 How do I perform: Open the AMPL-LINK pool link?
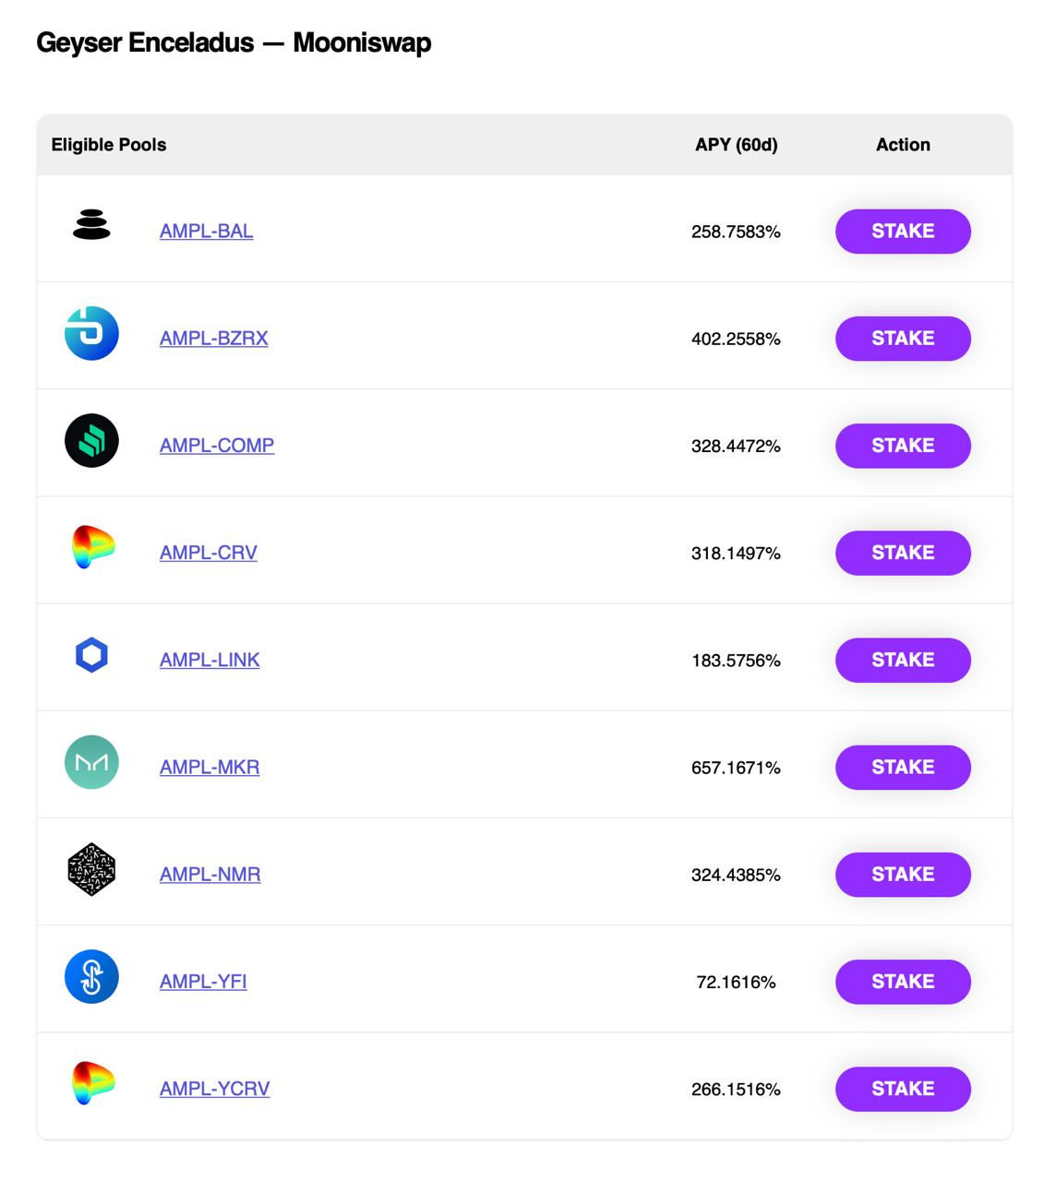tap(210, 660)
